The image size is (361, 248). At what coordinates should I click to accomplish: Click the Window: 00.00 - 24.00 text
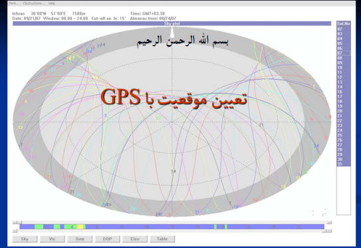(x=66, y=19)
